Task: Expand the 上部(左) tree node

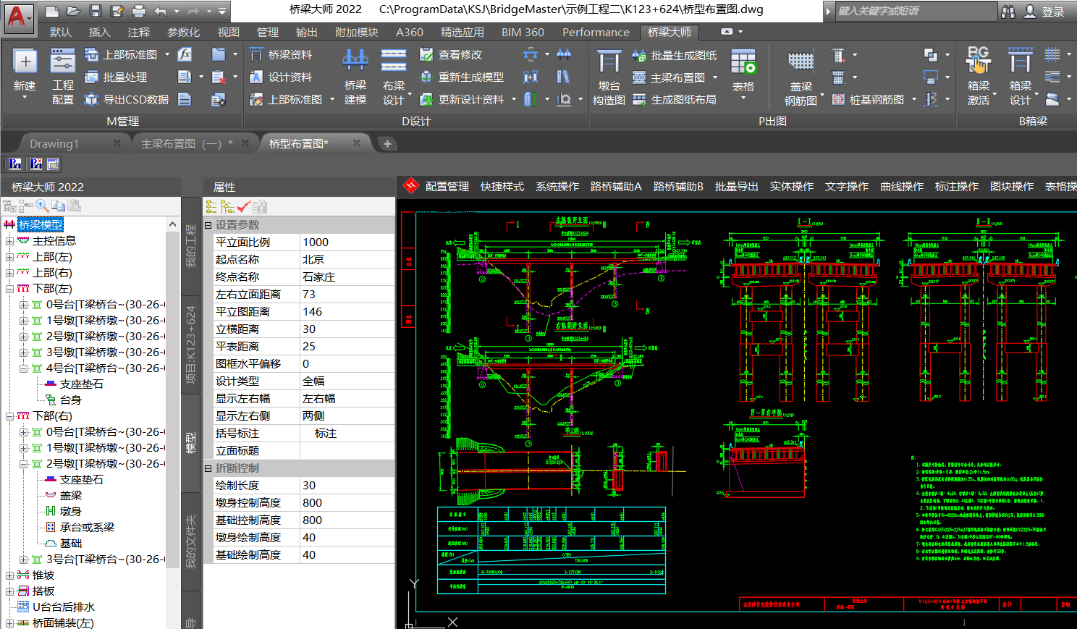Action: pyautogui.click(x=9, y=257)
